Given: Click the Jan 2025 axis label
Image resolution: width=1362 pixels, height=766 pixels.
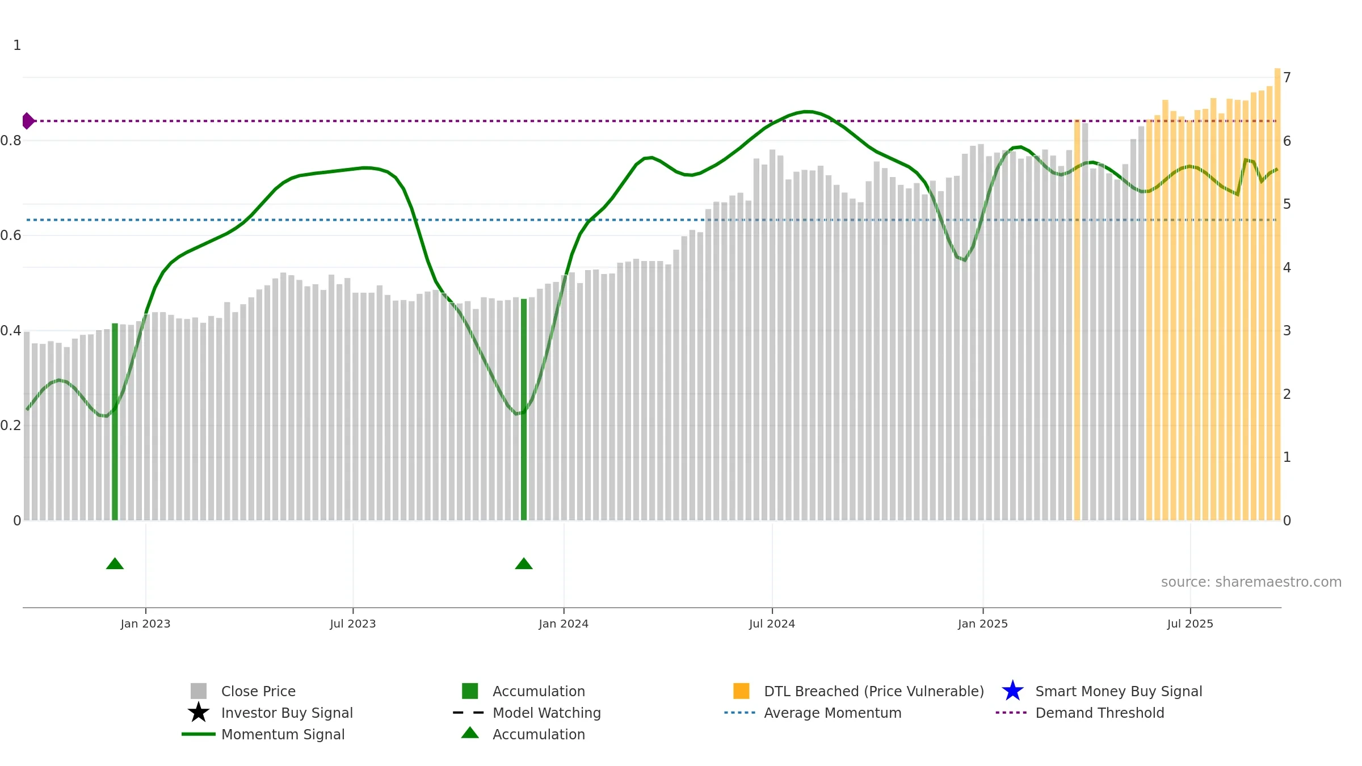Looking at the screenshot, I should coord(983,624).
